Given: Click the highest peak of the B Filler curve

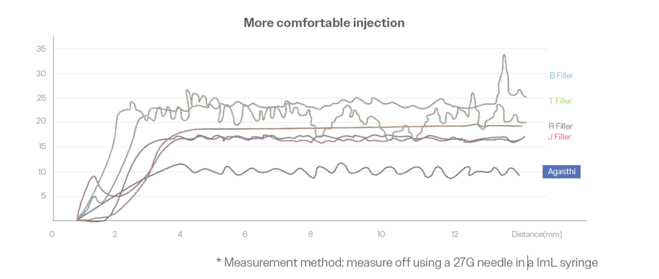Looking at the screenshot, I should pos(504,55).
